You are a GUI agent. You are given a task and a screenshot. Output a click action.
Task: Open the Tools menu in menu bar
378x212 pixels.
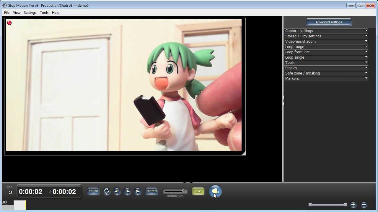[x=44, y=13]
